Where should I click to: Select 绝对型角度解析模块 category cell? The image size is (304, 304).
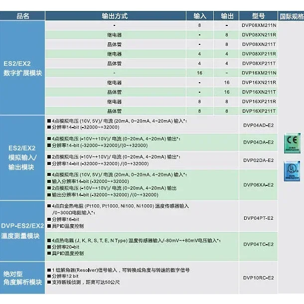tap(22, 278)
